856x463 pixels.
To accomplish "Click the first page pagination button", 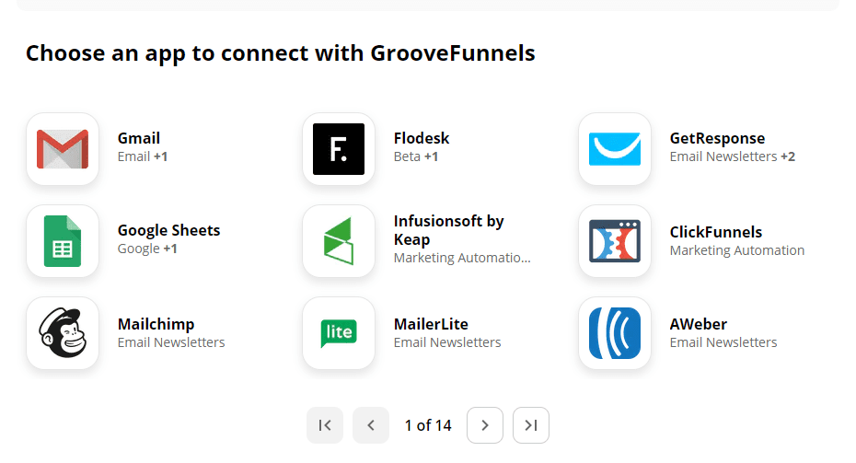I will [325, 425].
